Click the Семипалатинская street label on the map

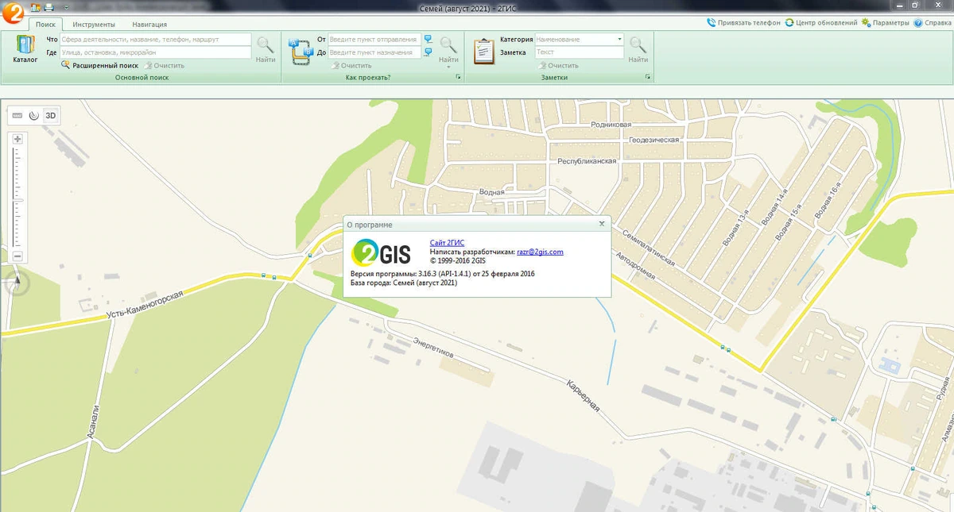click(x=649, y=248)
